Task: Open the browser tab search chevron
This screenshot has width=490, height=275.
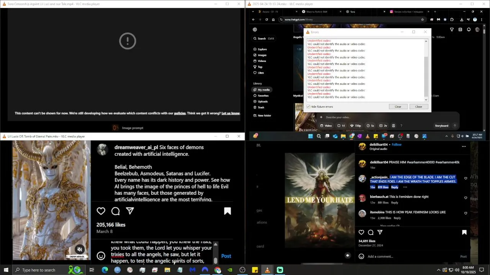Action: click(253, 12)
